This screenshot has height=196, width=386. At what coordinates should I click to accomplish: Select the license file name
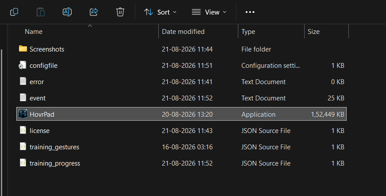[x=39, y=131]
